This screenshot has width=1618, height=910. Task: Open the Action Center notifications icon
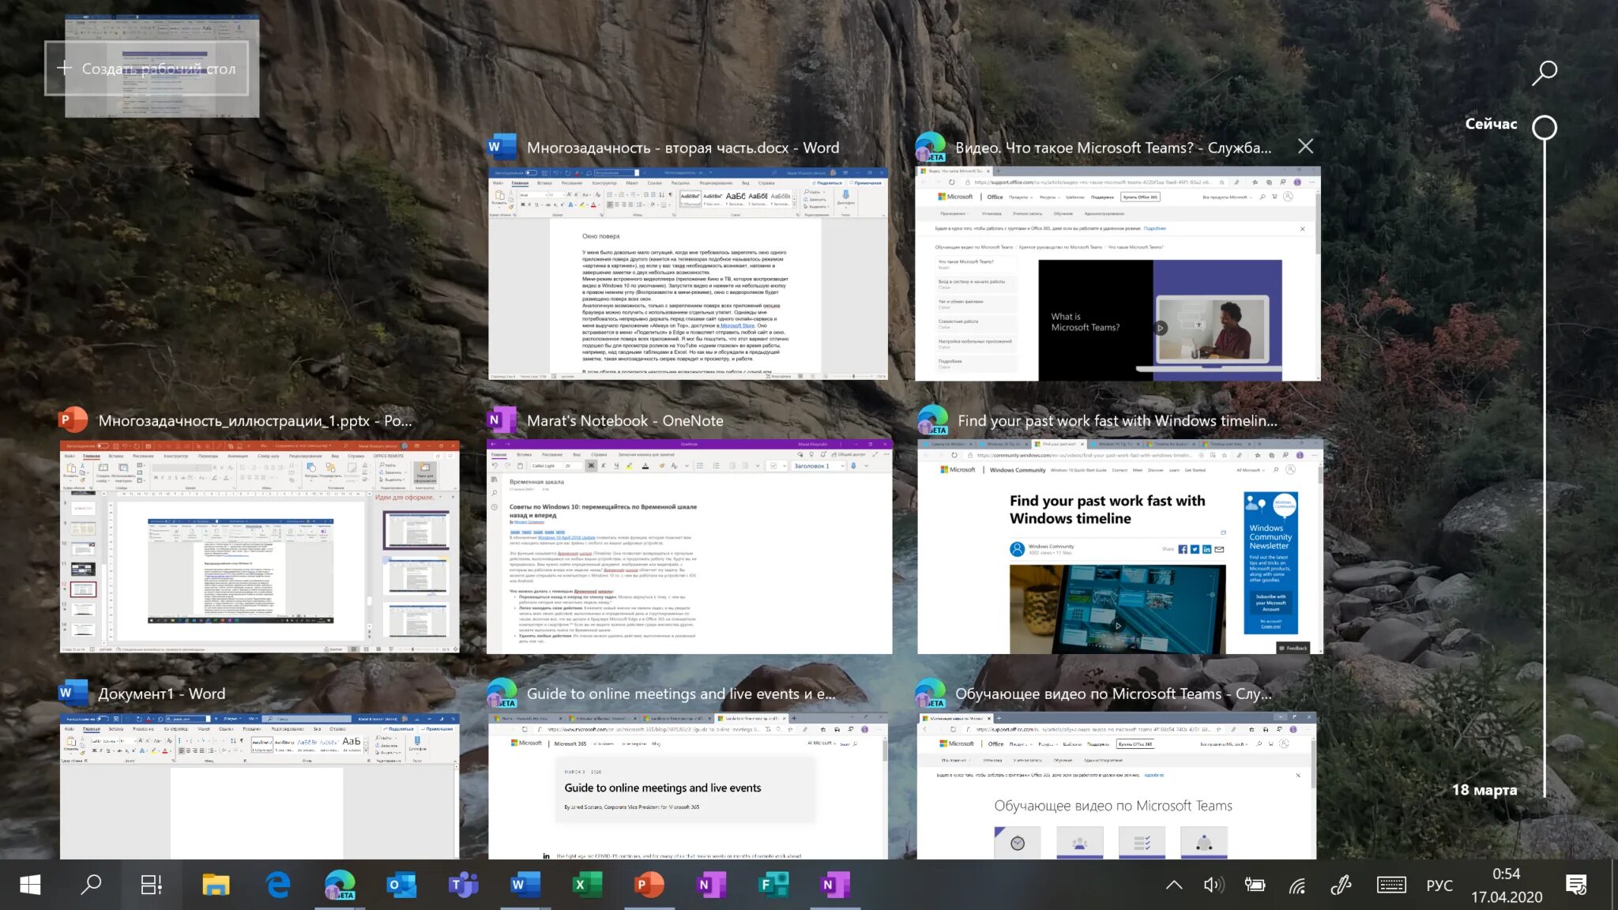tap(1576, 886)
